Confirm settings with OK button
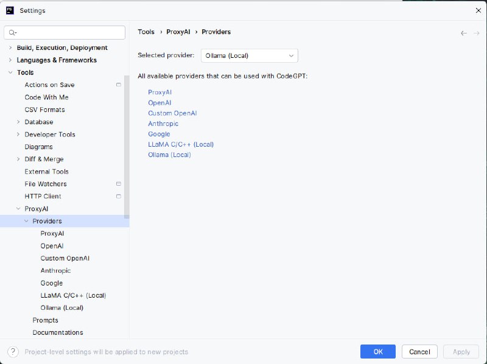 [x=378, y=352]
